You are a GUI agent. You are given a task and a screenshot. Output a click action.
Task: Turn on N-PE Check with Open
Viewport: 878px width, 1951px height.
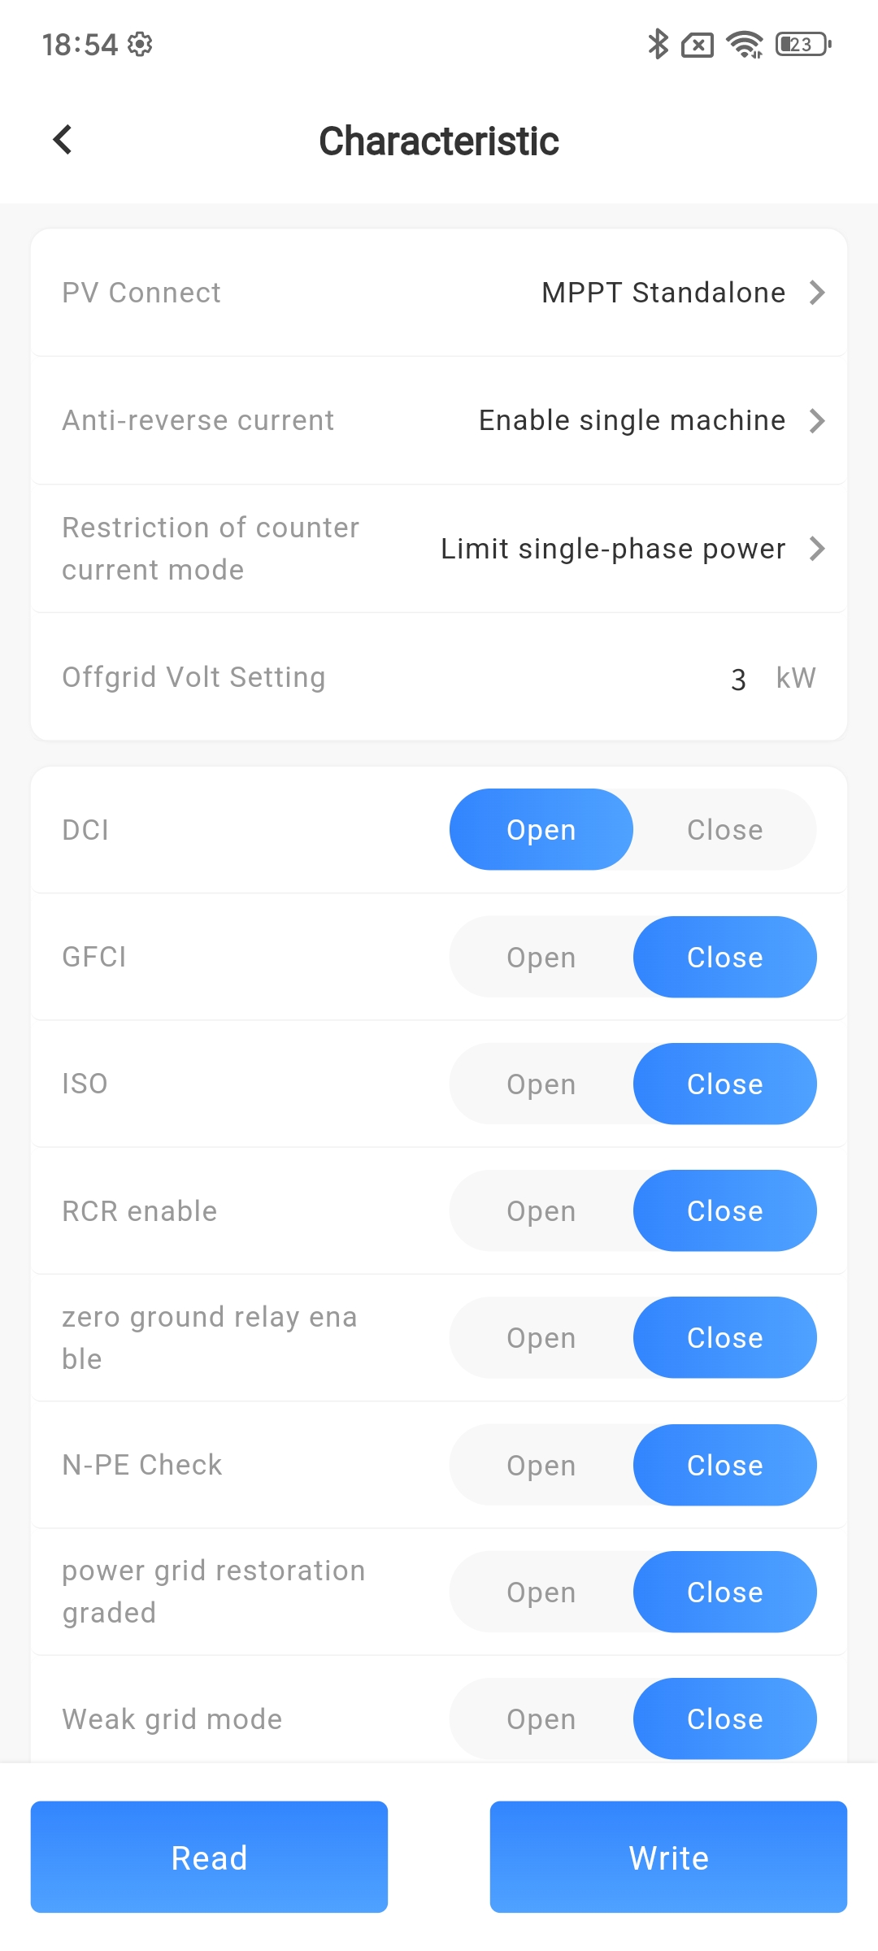coord(541,1466)
